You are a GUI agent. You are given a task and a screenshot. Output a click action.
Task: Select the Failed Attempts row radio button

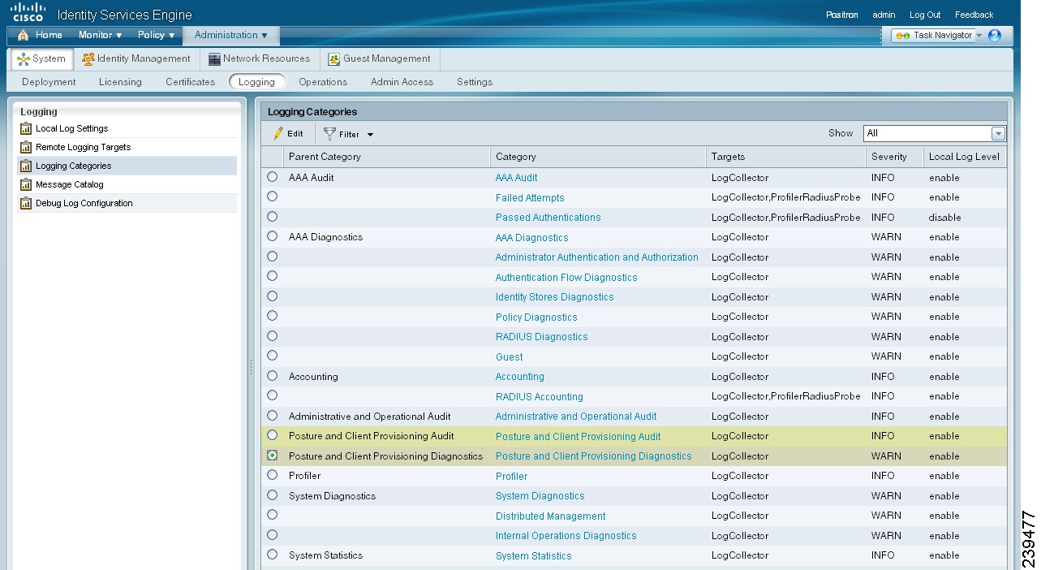(272, 196)
